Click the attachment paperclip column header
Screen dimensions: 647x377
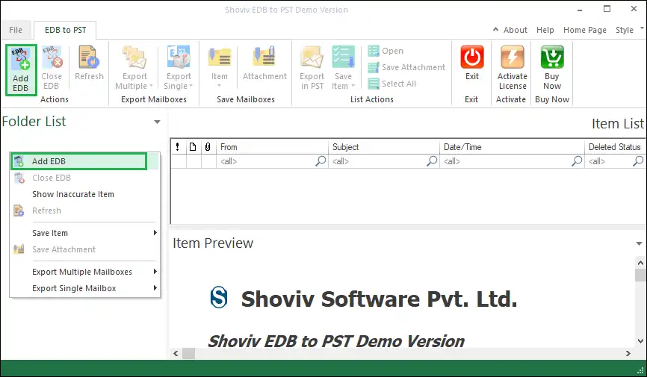click(208, 147)
